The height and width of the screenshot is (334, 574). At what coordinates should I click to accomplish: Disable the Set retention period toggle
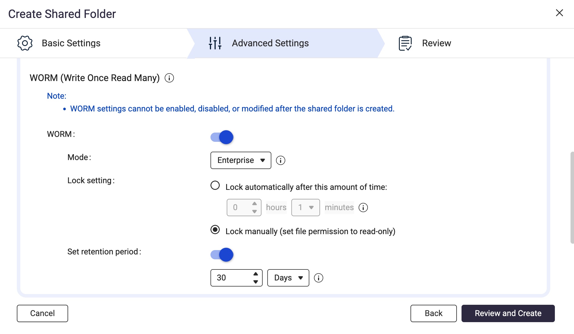pos(222,255)
